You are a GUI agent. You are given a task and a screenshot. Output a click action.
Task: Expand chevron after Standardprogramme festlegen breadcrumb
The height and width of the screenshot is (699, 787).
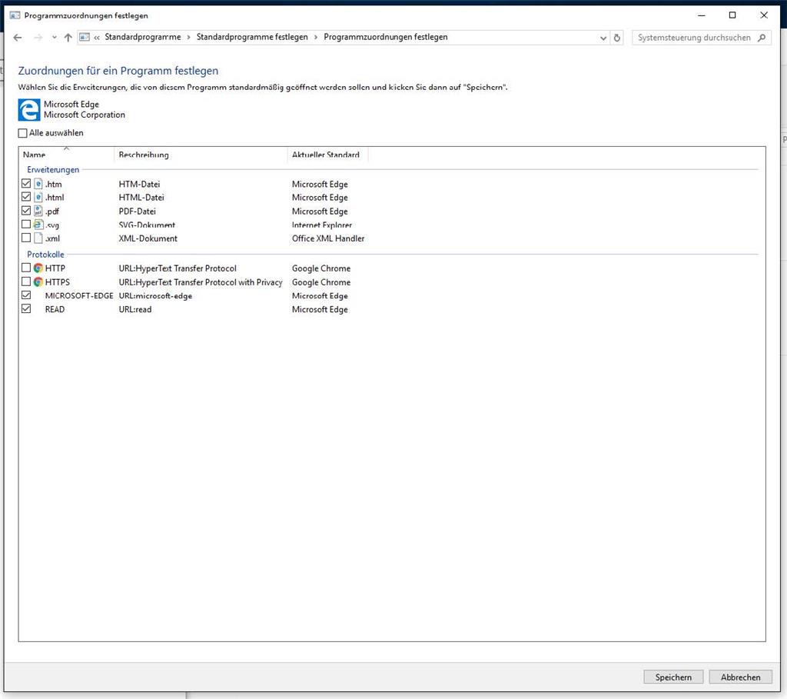[316, 38]
